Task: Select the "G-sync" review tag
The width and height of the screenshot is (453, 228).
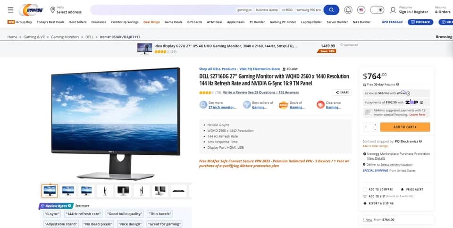Action: tap(52, 214)
